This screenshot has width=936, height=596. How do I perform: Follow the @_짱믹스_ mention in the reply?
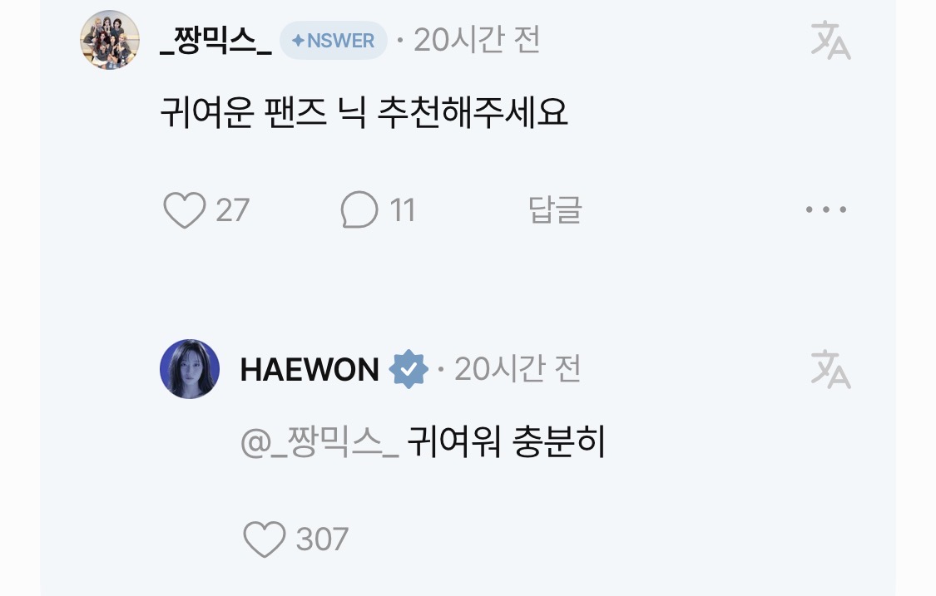coord(319,442)
